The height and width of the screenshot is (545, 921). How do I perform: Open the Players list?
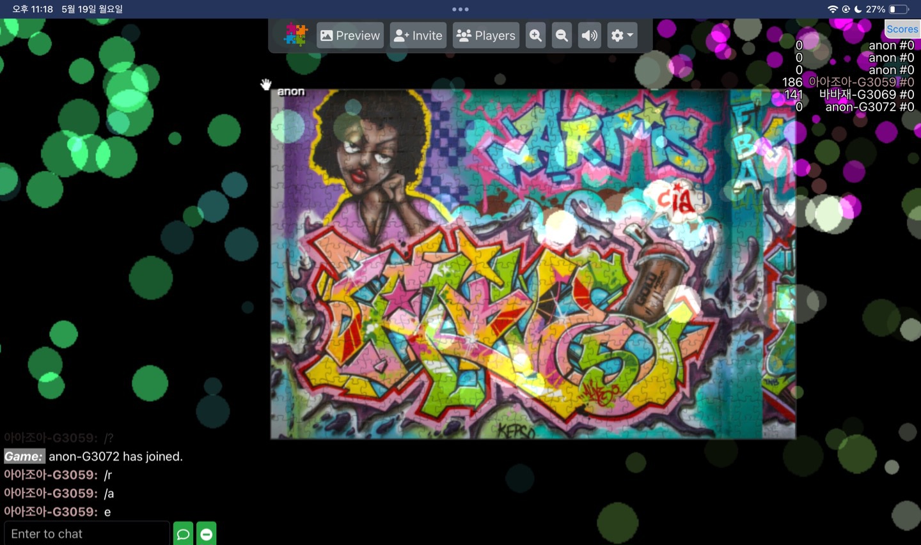486,36
